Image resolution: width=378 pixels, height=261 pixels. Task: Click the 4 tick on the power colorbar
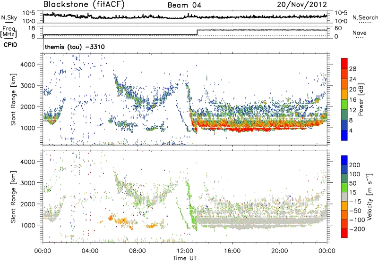pyautogui.click(x=351, y=130)
